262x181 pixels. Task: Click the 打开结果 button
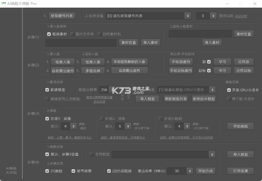(240, 171)
